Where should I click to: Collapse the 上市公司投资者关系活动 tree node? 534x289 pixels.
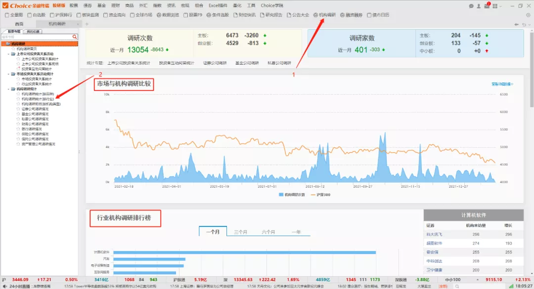tap(8, 54)
